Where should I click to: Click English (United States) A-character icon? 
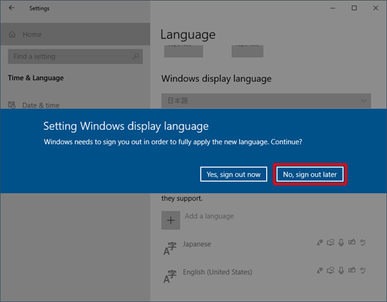170,277
